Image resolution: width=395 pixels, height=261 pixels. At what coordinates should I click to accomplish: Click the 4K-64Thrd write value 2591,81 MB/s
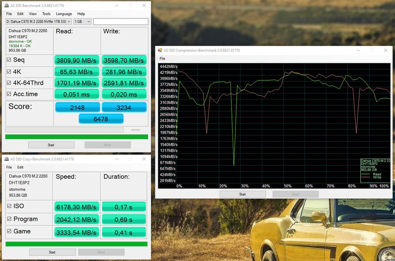click(124, 83)
